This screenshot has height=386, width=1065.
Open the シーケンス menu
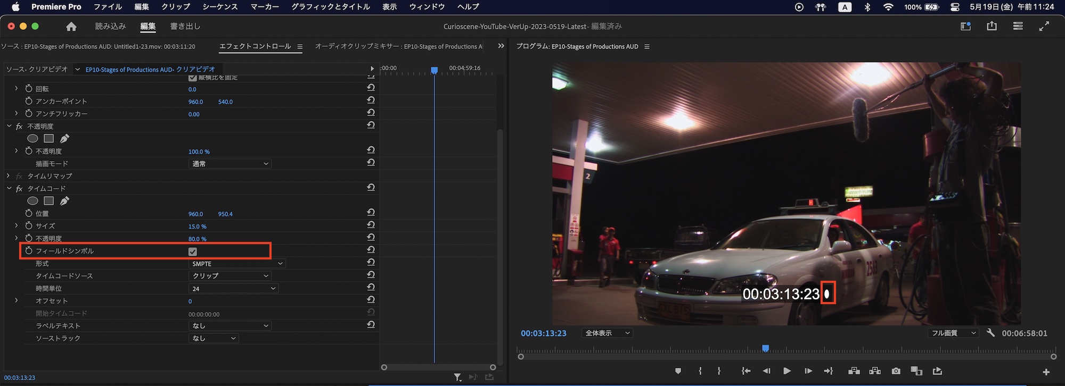point(220,7)
